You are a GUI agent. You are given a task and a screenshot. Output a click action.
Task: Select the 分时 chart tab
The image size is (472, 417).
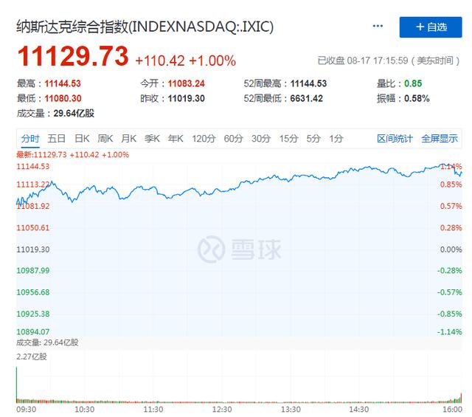[x=30, y=139]
